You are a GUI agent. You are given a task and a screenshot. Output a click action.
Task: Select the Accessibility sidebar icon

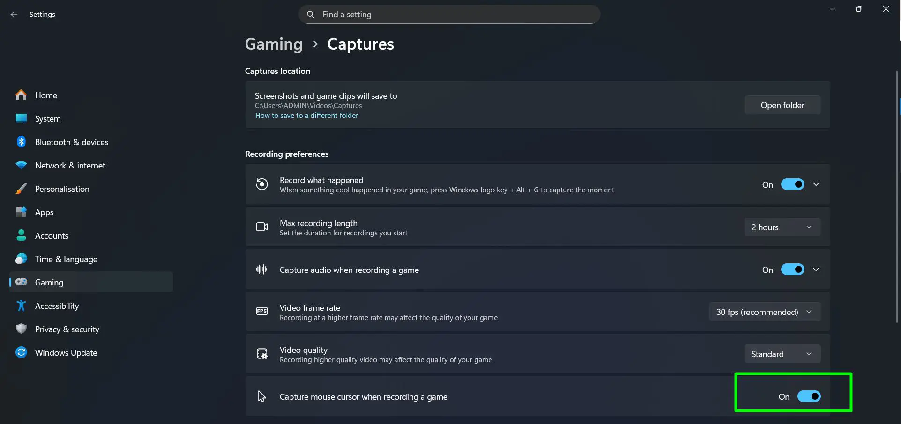(x=21, y=306)
